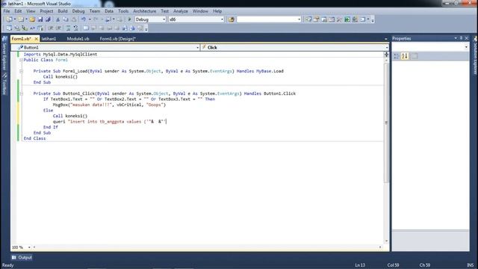Click the editor split window handle
Image resolution: width=478 pixels, height=269 pixels.
386,55
